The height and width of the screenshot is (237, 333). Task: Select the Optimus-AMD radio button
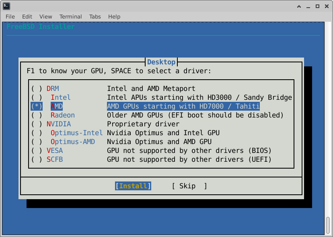coord(37,142)
